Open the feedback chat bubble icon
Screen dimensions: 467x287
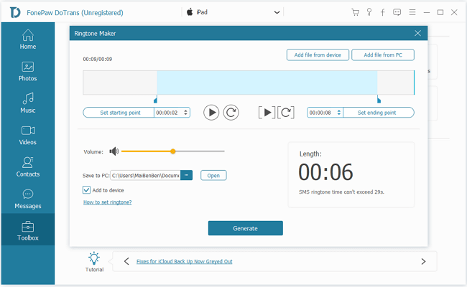tap(397, 12)
